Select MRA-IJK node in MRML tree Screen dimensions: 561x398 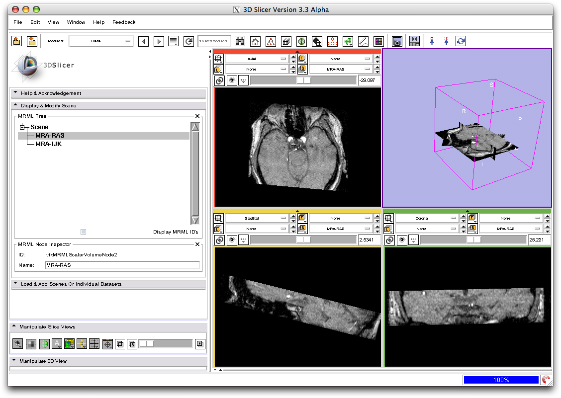[48, 144]
